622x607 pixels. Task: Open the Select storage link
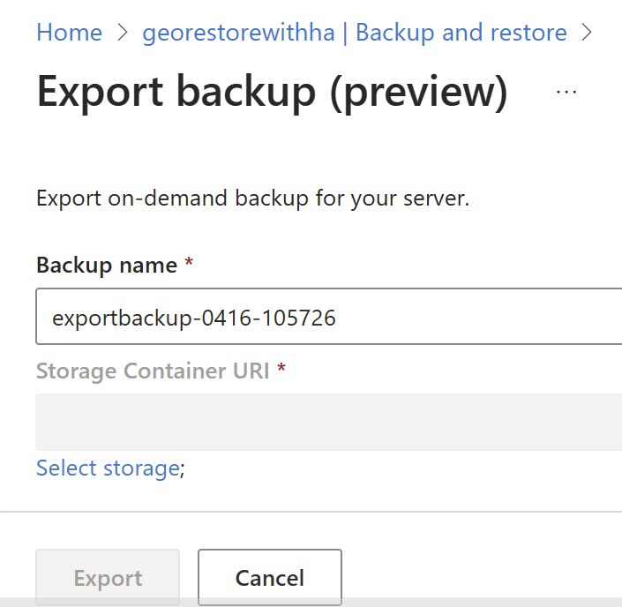(x=109, y=468)
